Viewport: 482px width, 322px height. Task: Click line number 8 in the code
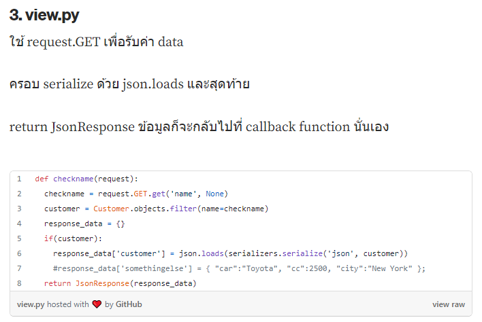point(19,283)
